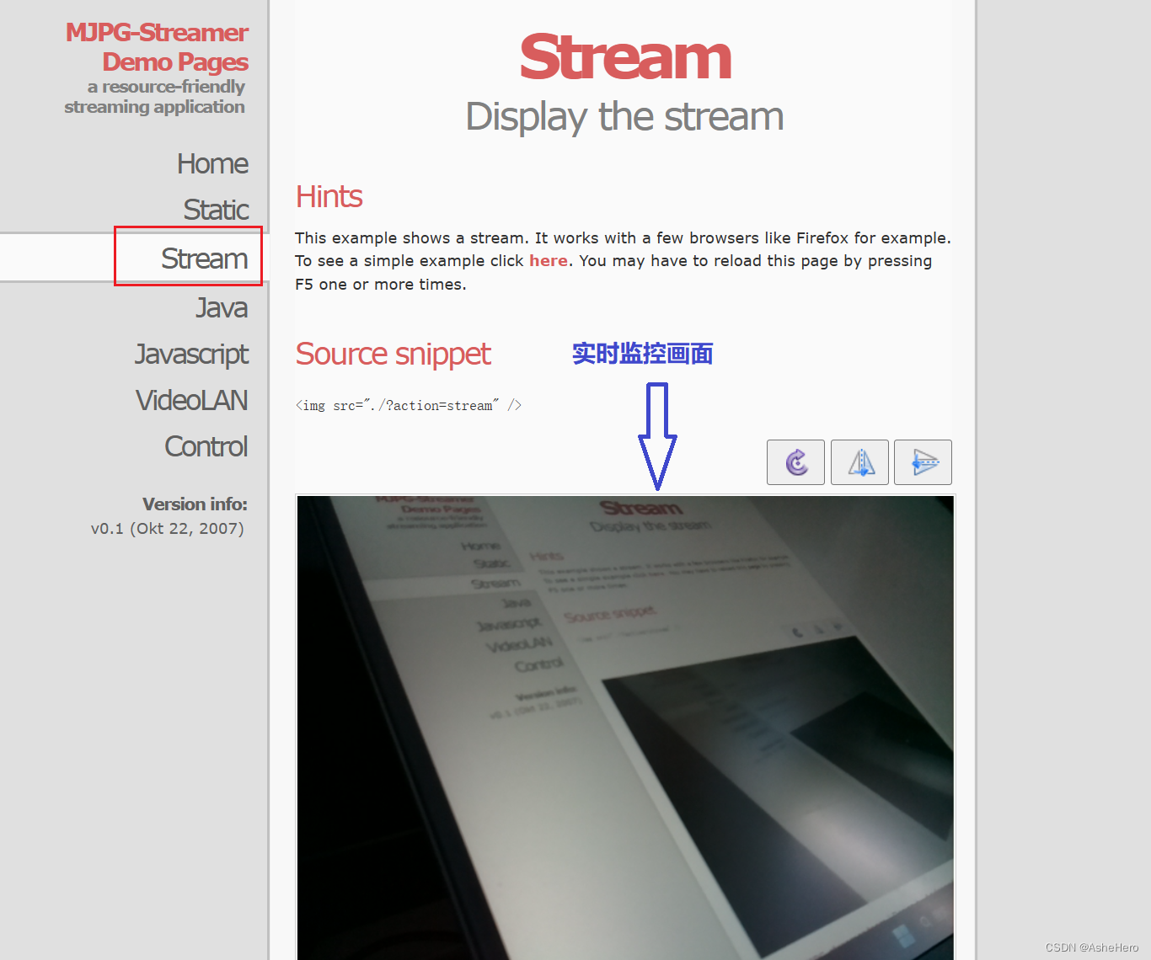1151x960 pixels.
Task: Click 'a resource-friendly streaming application' tagline
Action: 155,97
